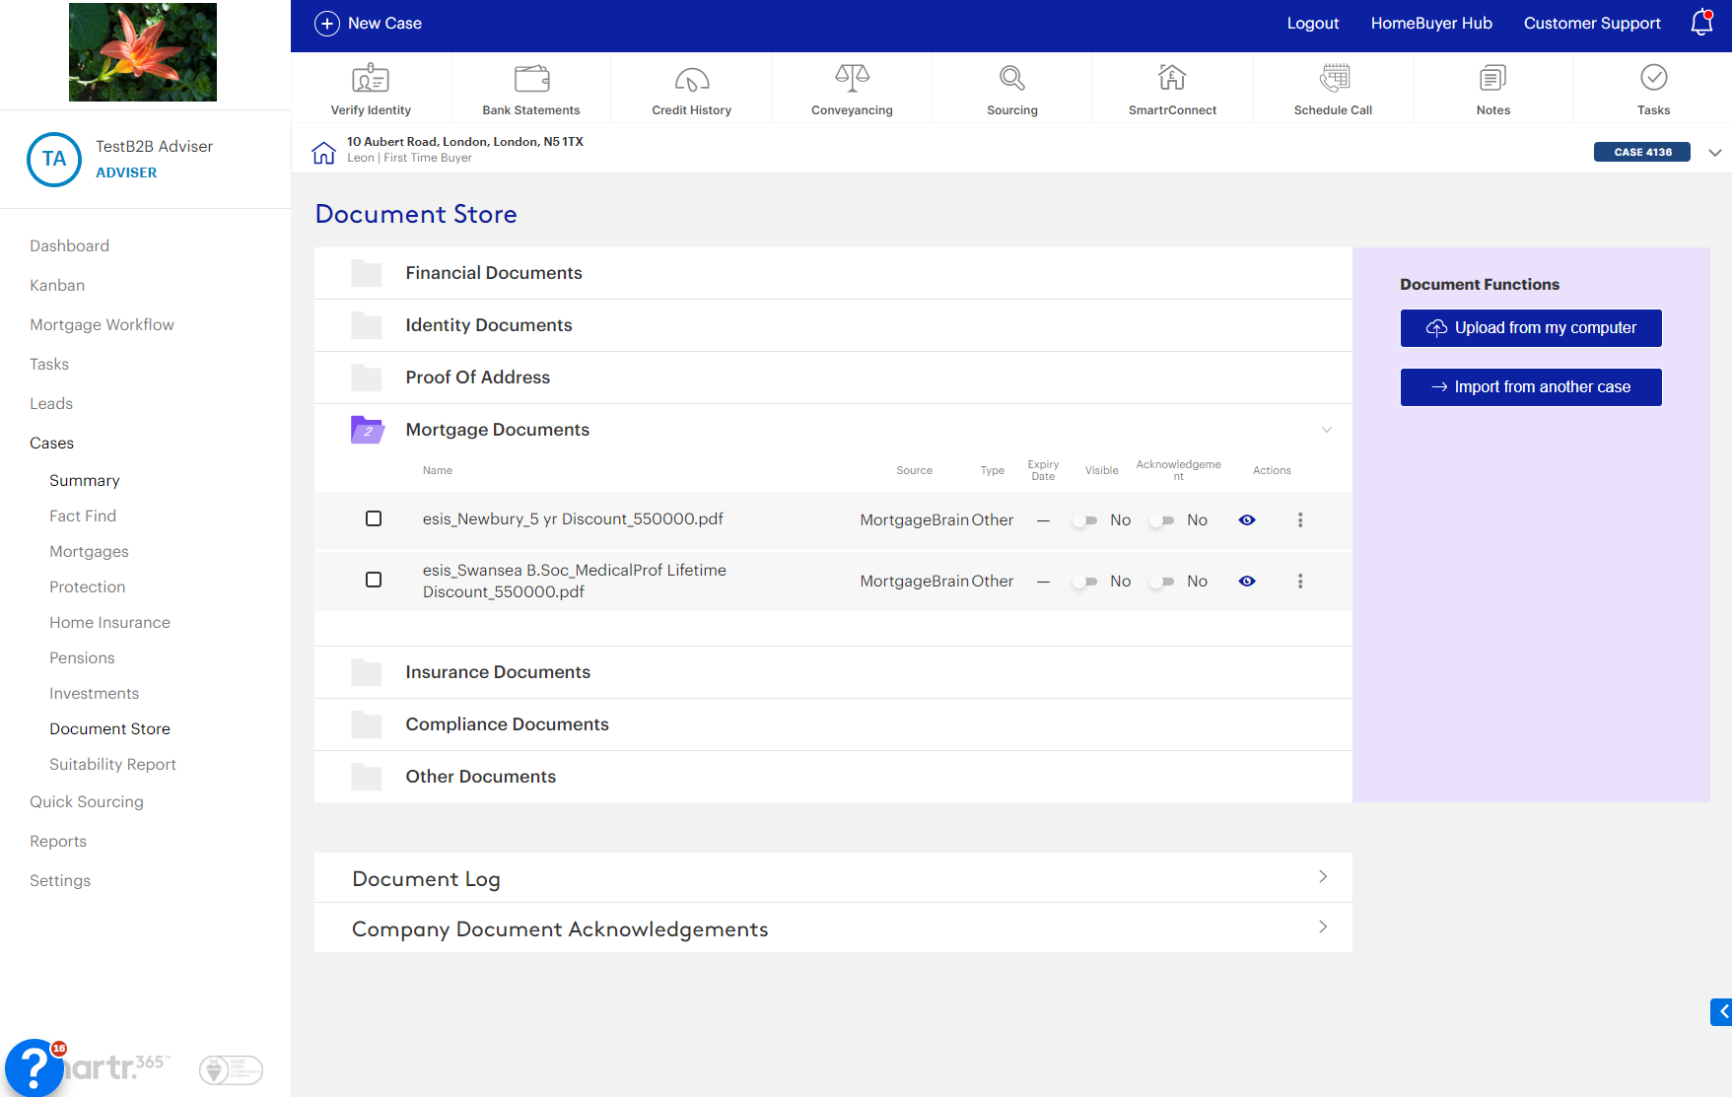This screenshot has width=1732, height=1097.
Task: Open the Credit History gauge icon
Action: tap(692, 79)
